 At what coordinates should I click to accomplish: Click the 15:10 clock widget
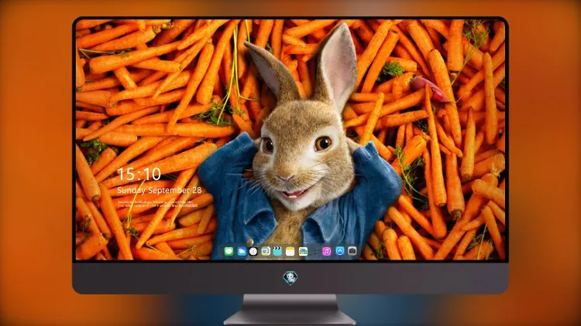139,174
